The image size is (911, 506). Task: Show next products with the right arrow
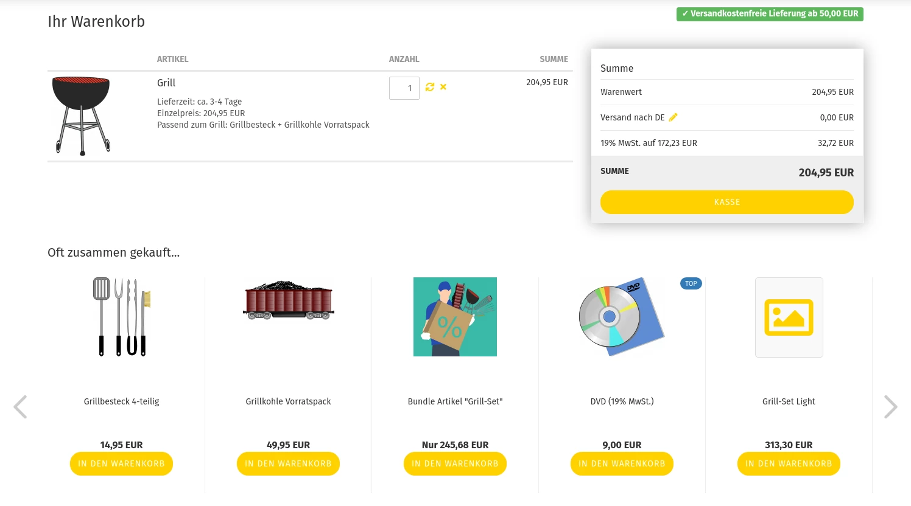[890, 407]
